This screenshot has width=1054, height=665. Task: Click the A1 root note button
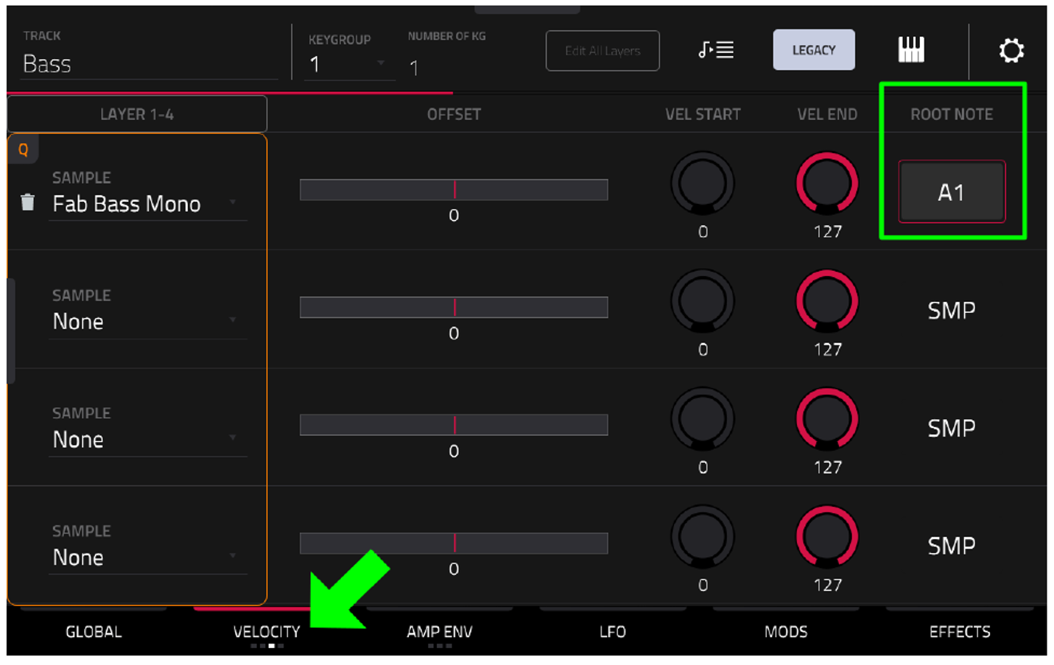(x=952, y=191)
